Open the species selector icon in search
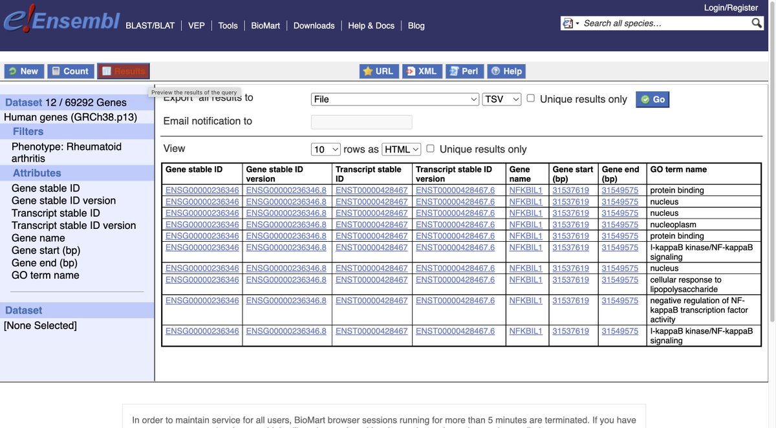 coord(570,23)
